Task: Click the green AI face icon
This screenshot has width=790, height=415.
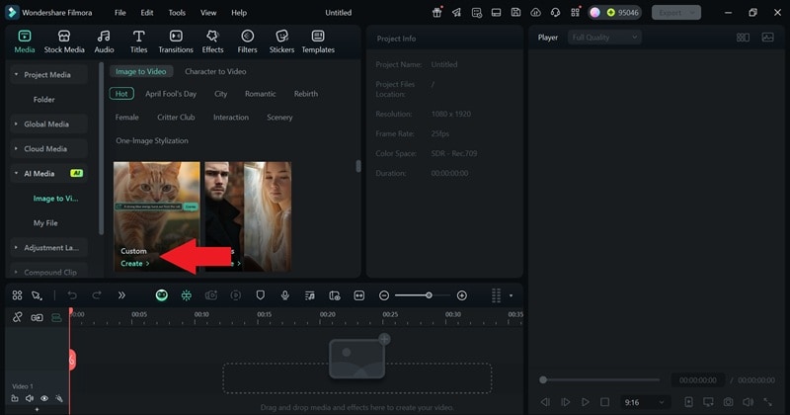Action: coord(161,295)
